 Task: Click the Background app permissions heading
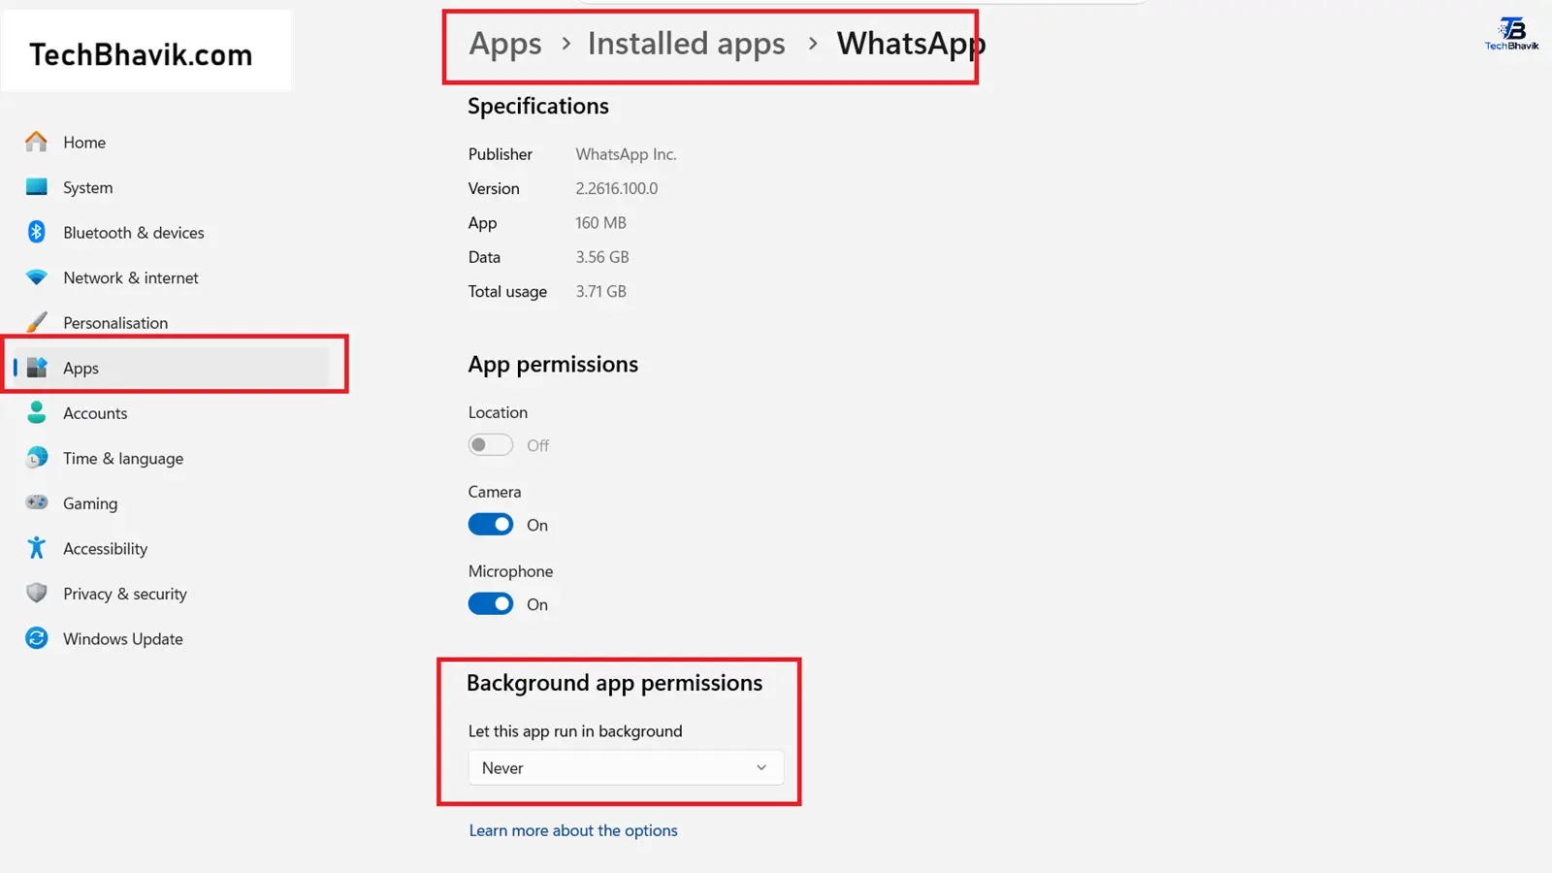614,683
